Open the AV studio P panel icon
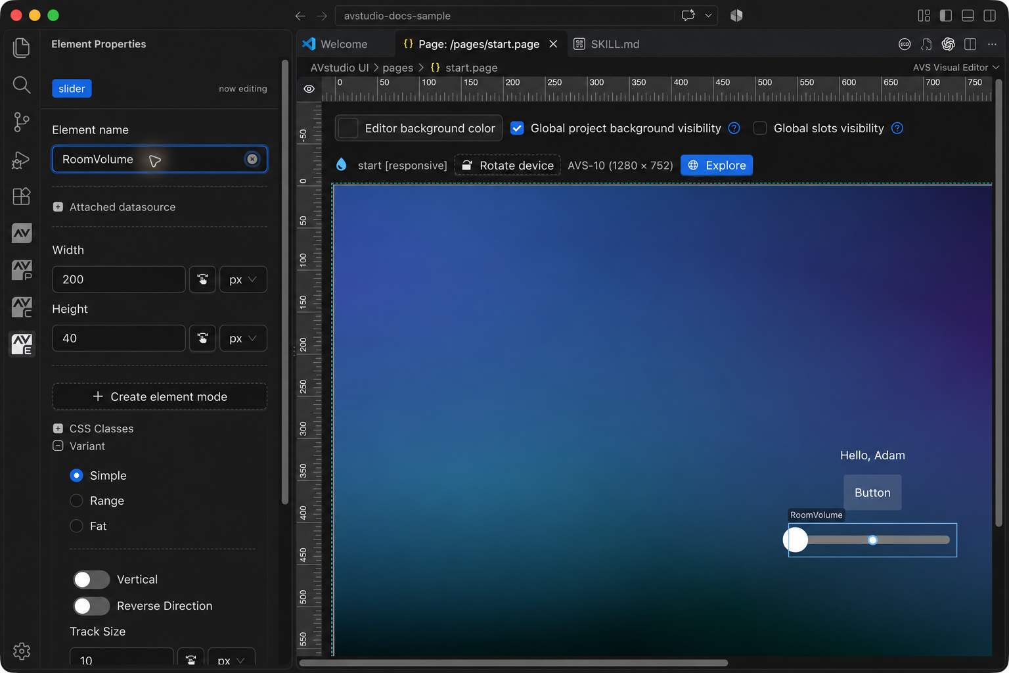1009x673 pixels. [x=22, y=270]
